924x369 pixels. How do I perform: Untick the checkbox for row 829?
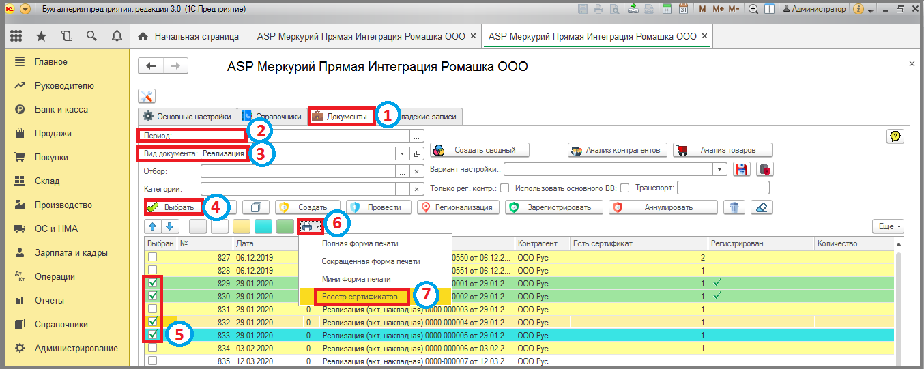153,282
